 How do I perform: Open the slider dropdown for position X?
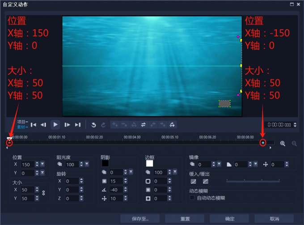(x=42, y=164)
